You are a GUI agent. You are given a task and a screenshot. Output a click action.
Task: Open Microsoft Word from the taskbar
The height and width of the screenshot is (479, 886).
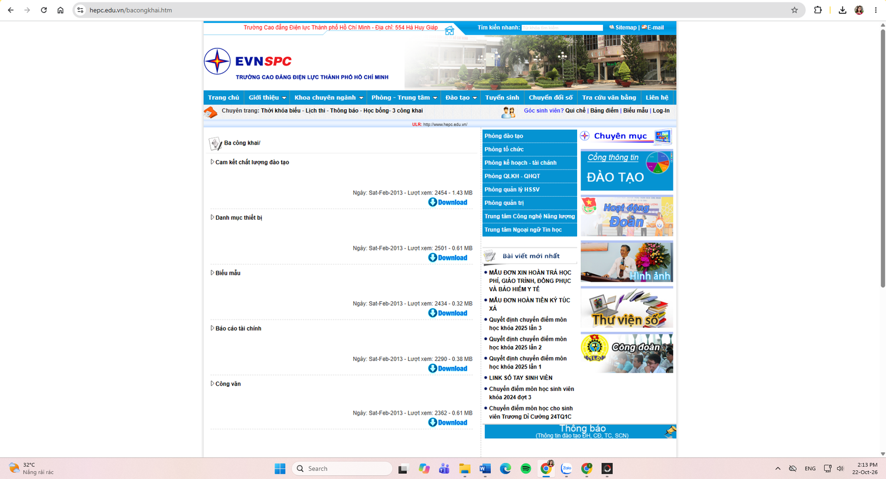pos(485,468)
